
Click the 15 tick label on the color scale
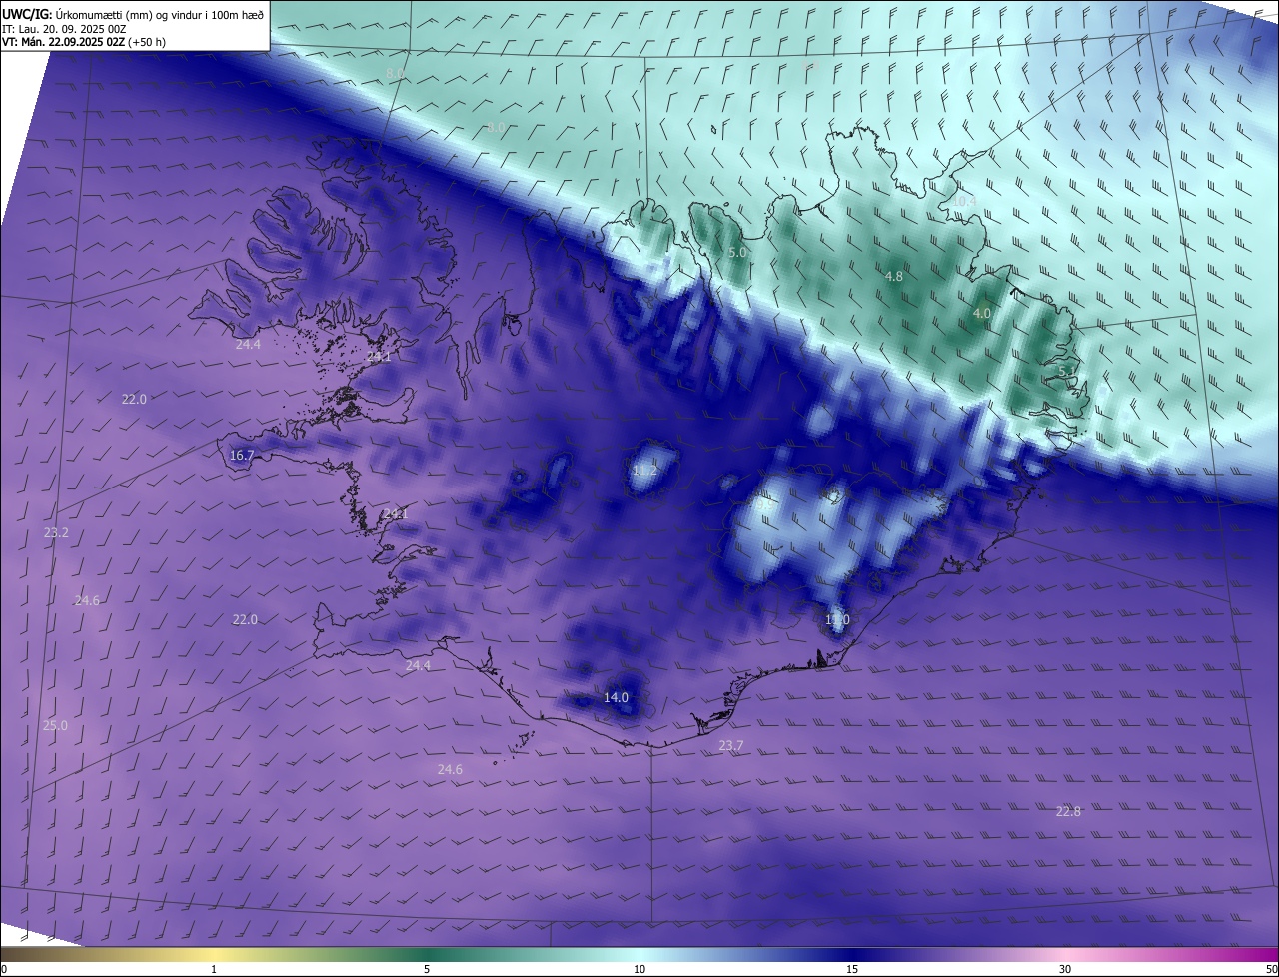(x=852, y=969)
